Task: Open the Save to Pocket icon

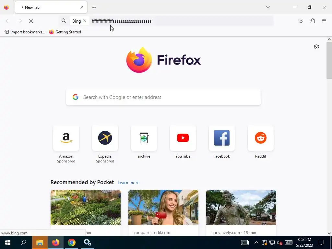Action: click(301, 21)
